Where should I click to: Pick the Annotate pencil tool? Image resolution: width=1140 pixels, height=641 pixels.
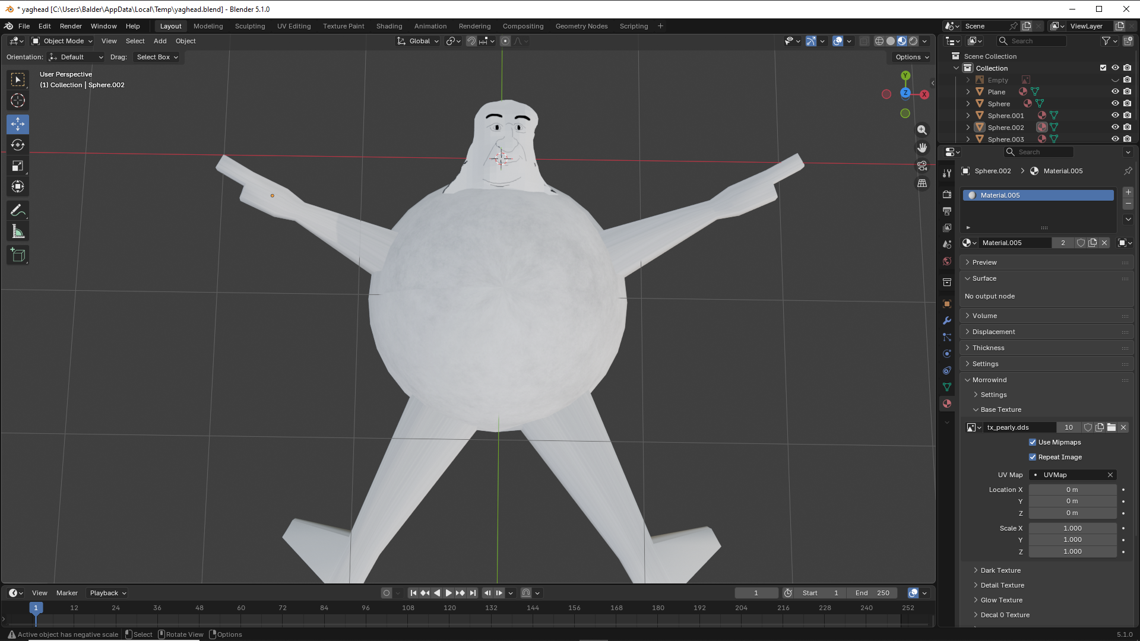18,210
